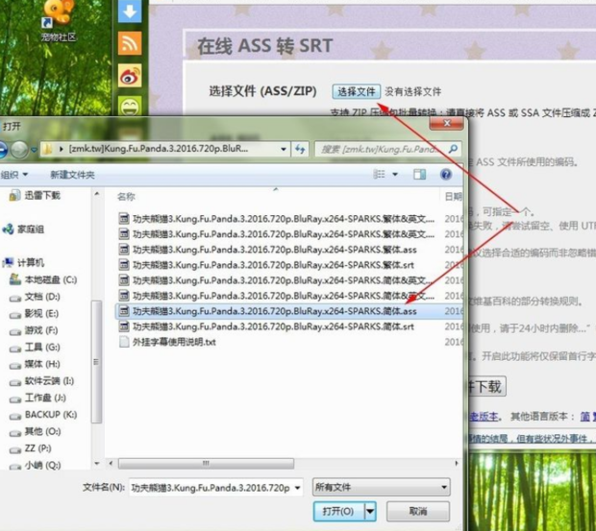
Task: Open the 组织 menu
Action: (x=14, y=175)
